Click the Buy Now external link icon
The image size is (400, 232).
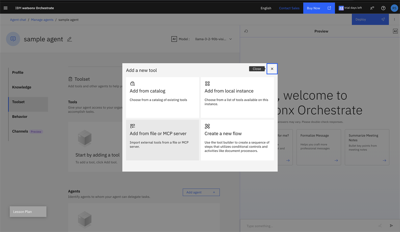point(329,8)
